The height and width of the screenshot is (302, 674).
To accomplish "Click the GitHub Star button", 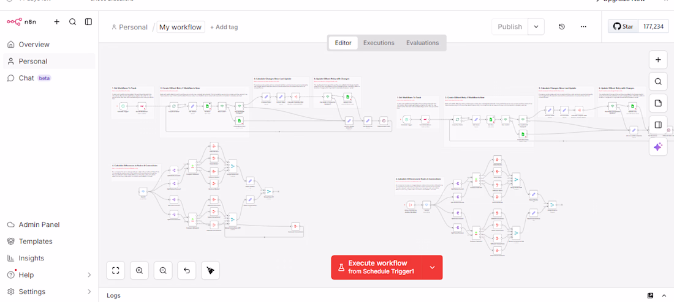I will tap(623, 27).
